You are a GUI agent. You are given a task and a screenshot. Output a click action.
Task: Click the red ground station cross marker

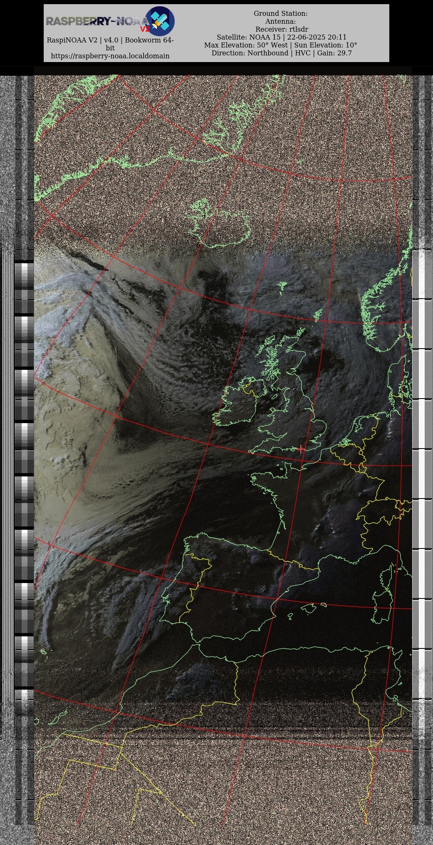pyautogui.click(x=301, y=449)
